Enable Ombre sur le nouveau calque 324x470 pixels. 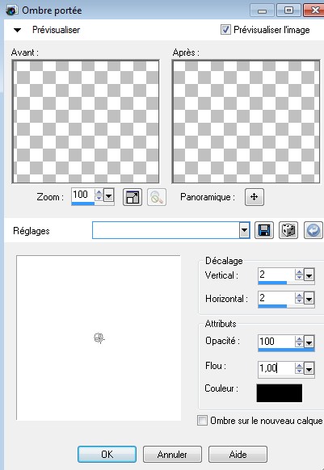click(202, 420)
